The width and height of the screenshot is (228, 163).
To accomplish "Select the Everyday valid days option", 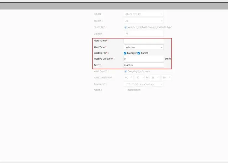I will (x=126, y=71).
